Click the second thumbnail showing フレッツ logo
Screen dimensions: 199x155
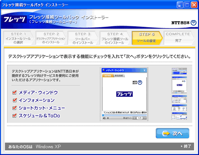[179, 85]
